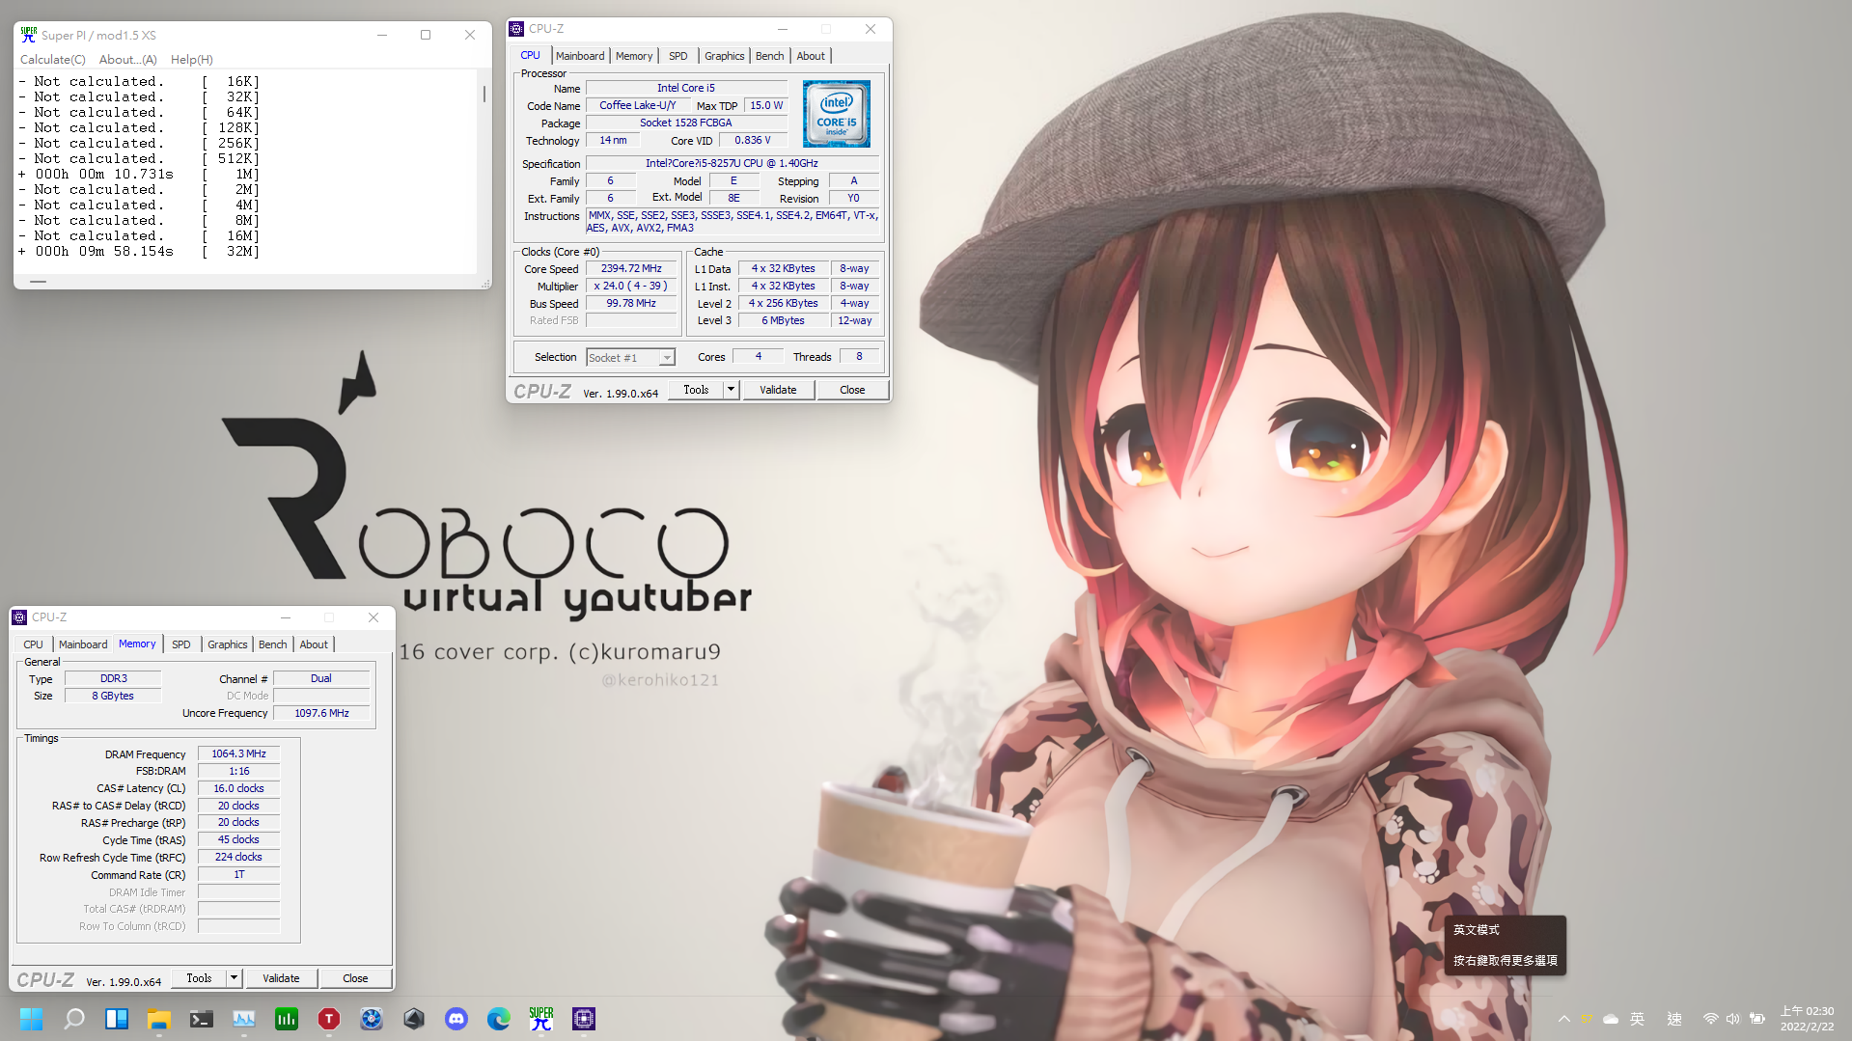Click the 速 input method icon

click(x=1674, y=1019)
